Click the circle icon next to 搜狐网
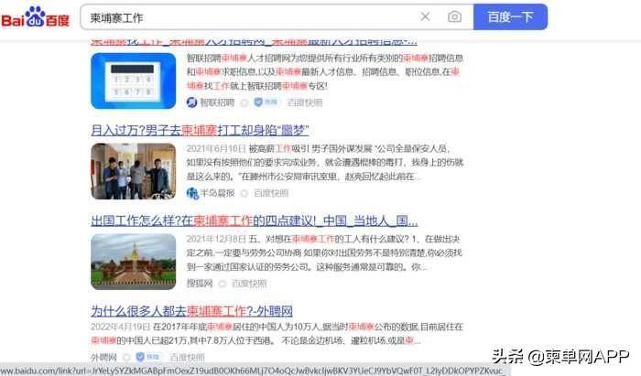The height and width of the screenshot is (376, 641). 222,284
